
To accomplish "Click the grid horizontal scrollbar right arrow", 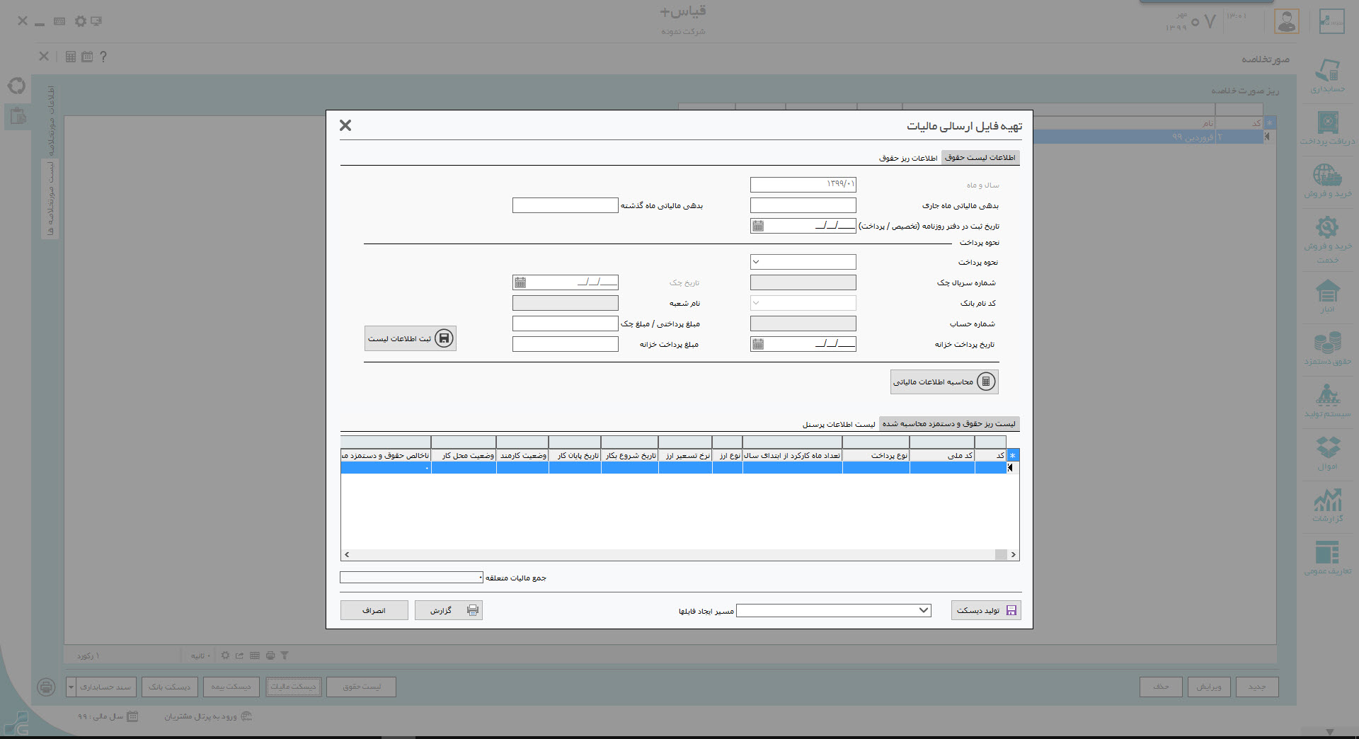I will 1014,555.
